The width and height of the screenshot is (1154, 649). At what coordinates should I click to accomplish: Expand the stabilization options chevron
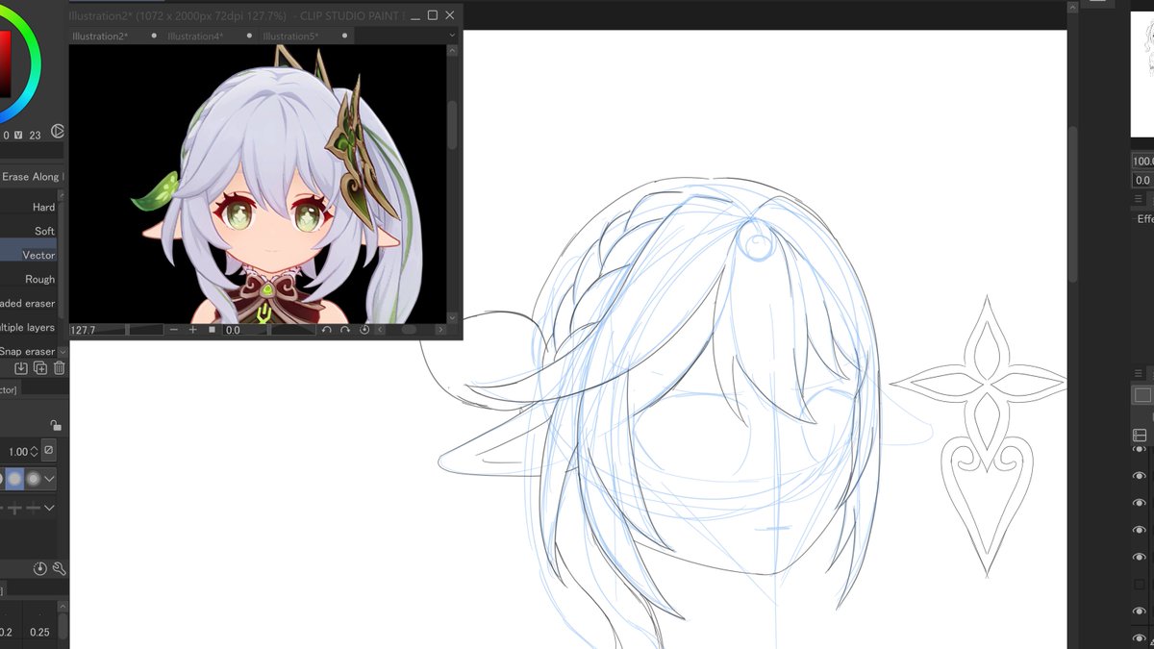50,508
